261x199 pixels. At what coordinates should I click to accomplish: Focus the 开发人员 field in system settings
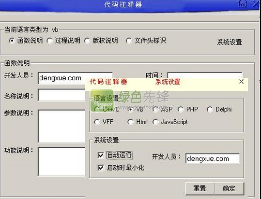click(x=213, y=158)
